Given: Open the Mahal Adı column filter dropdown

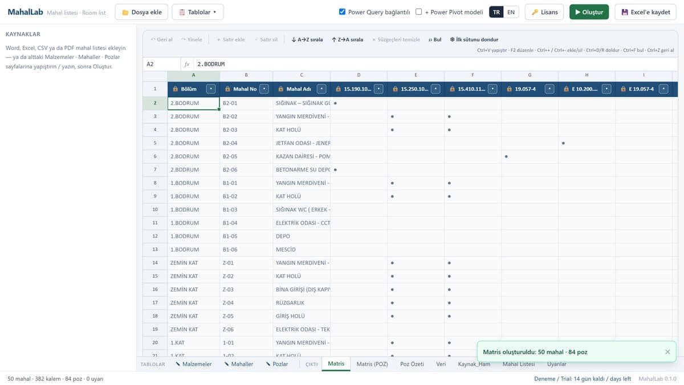Looking at the screenshot, I should pyautogui.click(x=321, y=89).
